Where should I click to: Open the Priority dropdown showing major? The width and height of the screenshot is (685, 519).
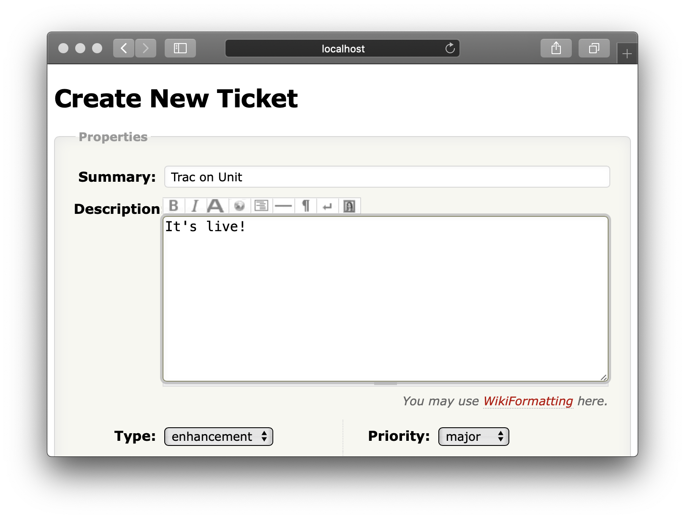pyautogui.click(x=473, y=437)
